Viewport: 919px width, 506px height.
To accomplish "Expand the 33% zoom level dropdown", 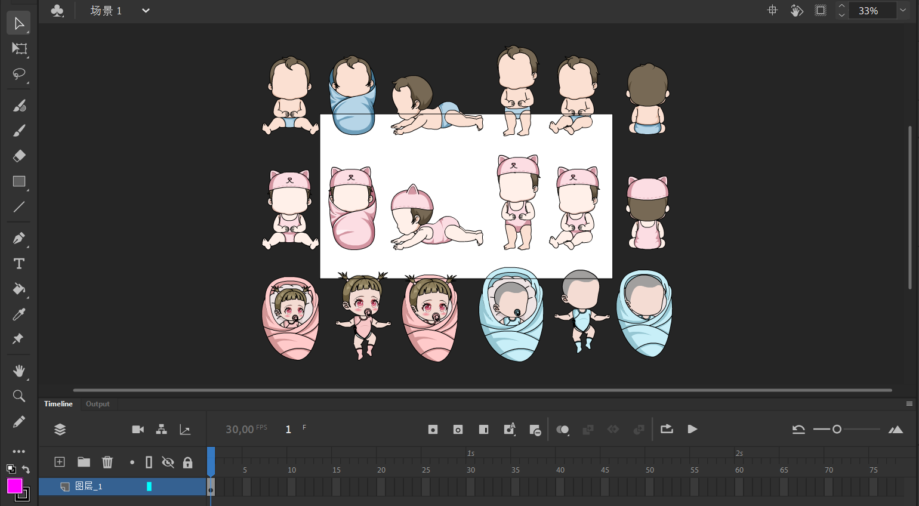I will [x=903, y=11].
